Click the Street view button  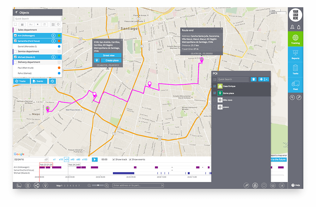point(107,55)
